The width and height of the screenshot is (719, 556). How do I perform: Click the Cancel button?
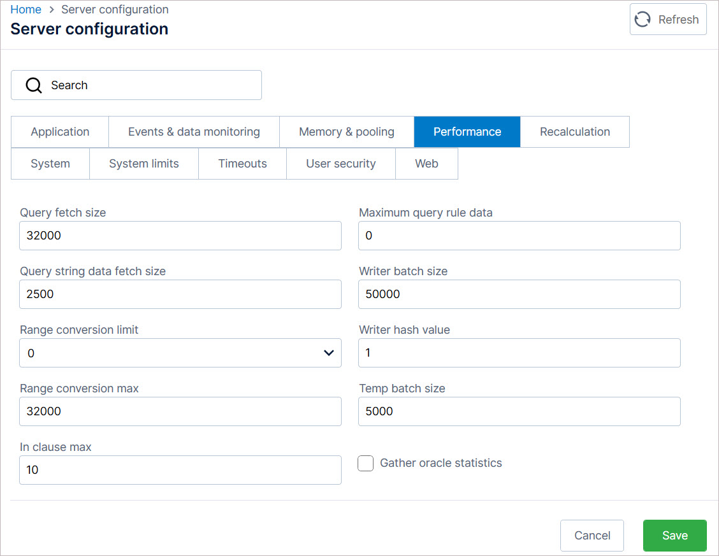coord(592,536)
